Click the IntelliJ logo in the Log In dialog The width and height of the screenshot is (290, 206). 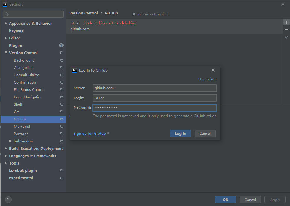(x=75, y=70)
